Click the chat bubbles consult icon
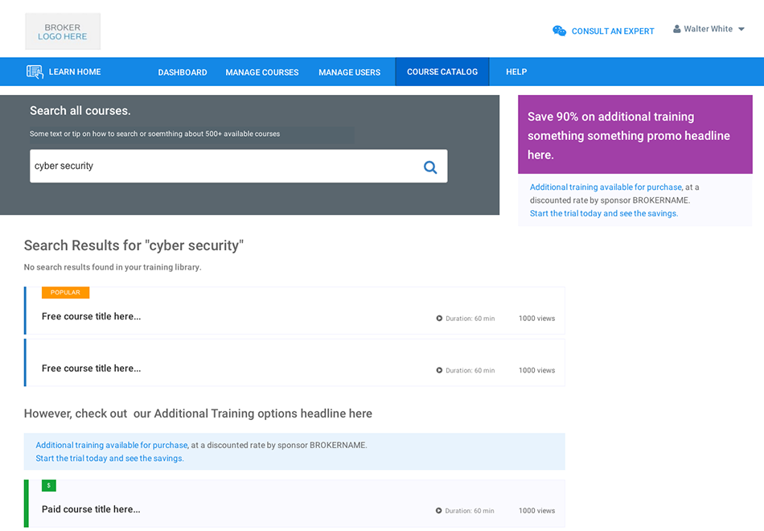 (x=559, y=31)
